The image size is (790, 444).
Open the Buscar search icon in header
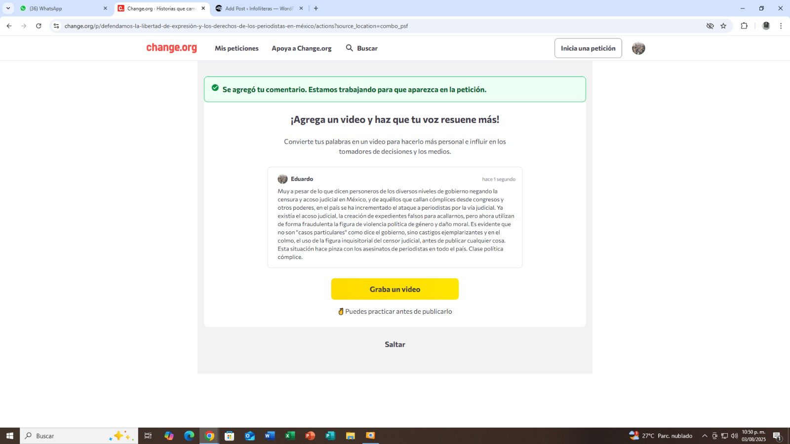[350, 48]
